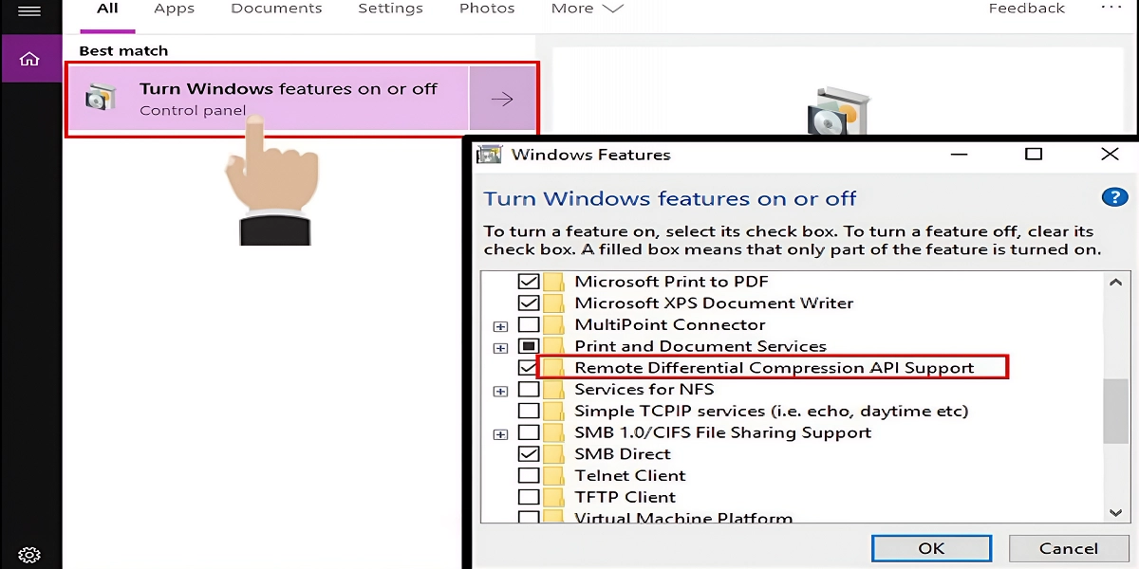Click the Best match result's control panel icon
Viewport: 1139px width, 569px height.
click(101, 98)
